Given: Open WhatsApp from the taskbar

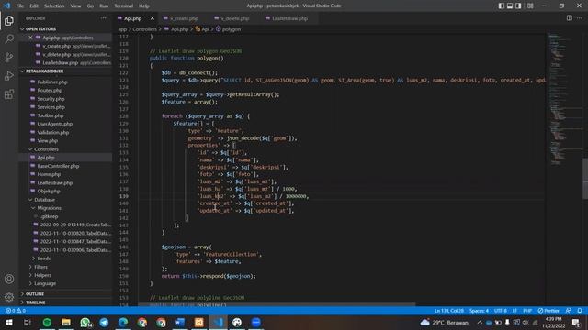Looking at the screenshot, I should click(x=85, y=322).
